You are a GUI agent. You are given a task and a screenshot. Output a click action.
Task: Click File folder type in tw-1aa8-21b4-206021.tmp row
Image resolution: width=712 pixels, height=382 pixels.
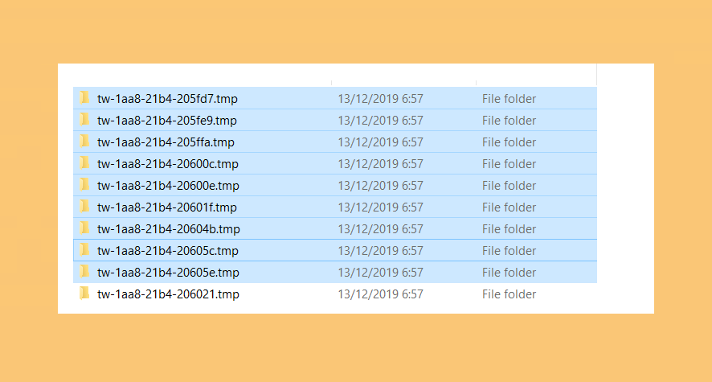509,294
